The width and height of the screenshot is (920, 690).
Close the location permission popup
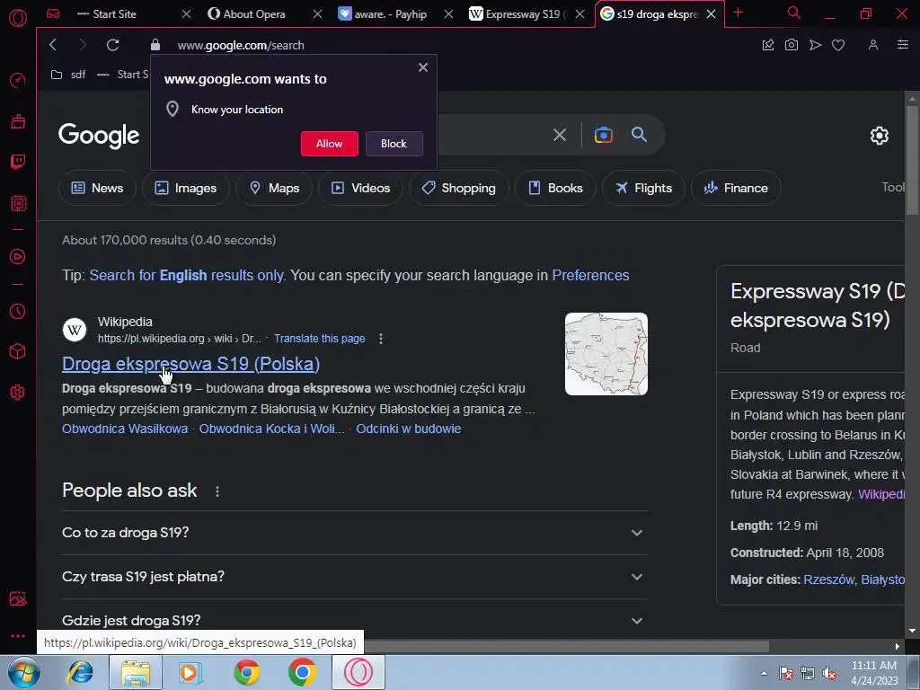(x=423, y=67)
